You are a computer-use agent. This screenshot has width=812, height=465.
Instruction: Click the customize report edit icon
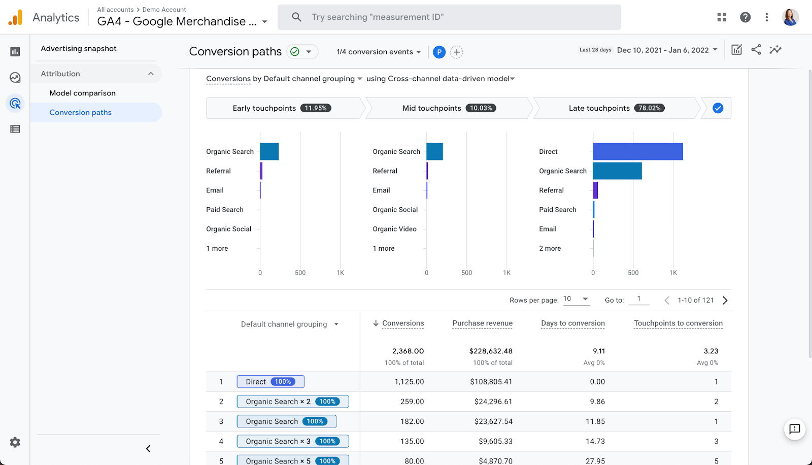click(736, 49)
